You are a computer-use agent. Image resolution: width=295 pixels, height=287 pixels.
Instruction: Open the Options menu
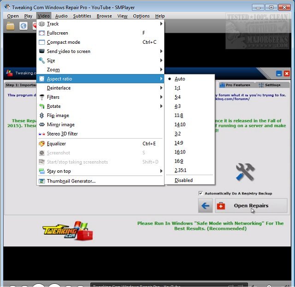click(142, 16)
